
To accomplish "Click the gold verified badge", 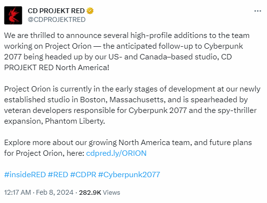I will point(90,11).
